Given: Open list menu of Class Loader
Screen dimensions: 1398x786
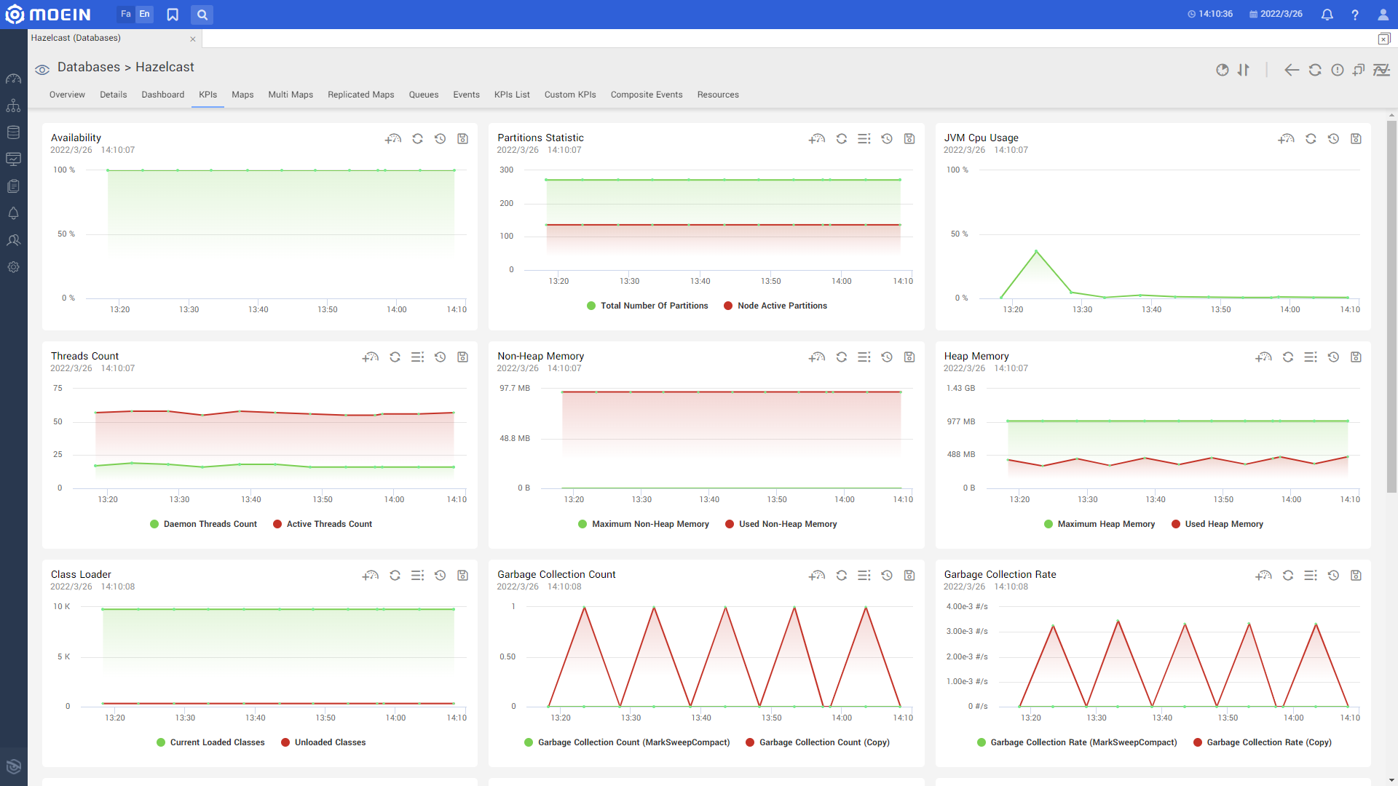Looking at the screenshot, I should pyautogui.click(x=417, y=575).
